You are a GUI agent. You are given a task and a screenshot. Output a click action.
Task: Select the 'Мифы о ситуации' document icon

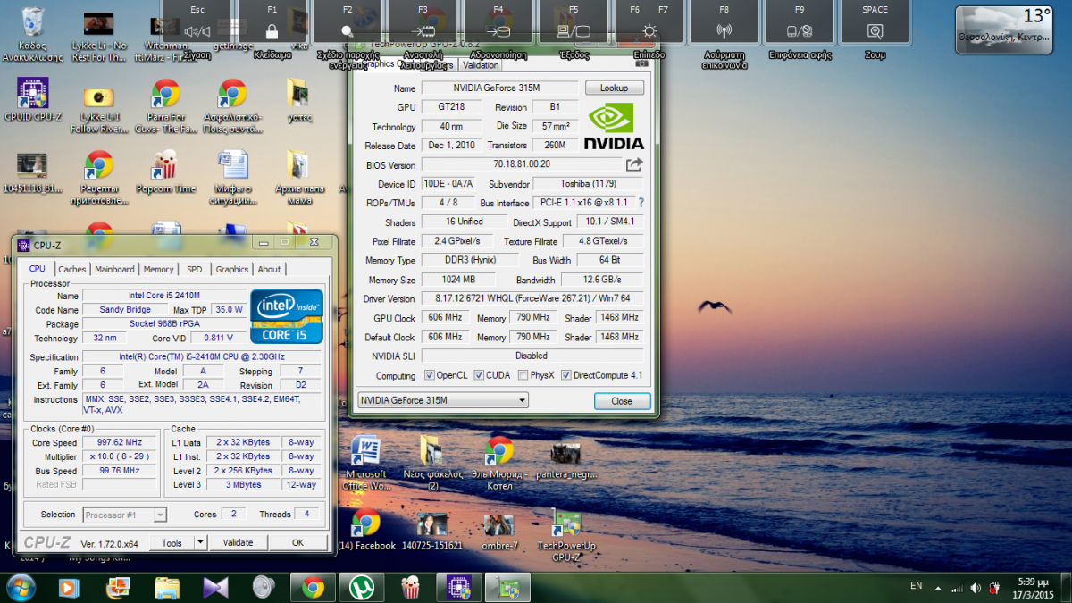[x=232, y=178]
